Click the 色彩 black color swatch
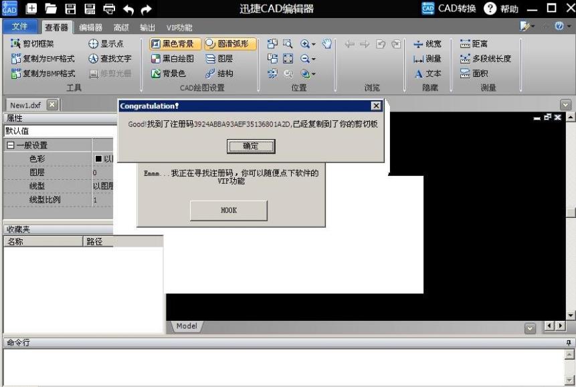 98,158
